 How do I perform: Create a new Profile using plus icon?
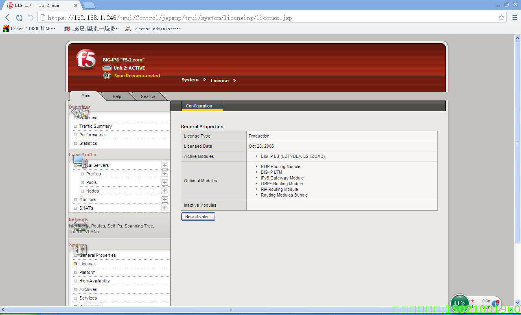pyautogui.click(x=165, y=174)
